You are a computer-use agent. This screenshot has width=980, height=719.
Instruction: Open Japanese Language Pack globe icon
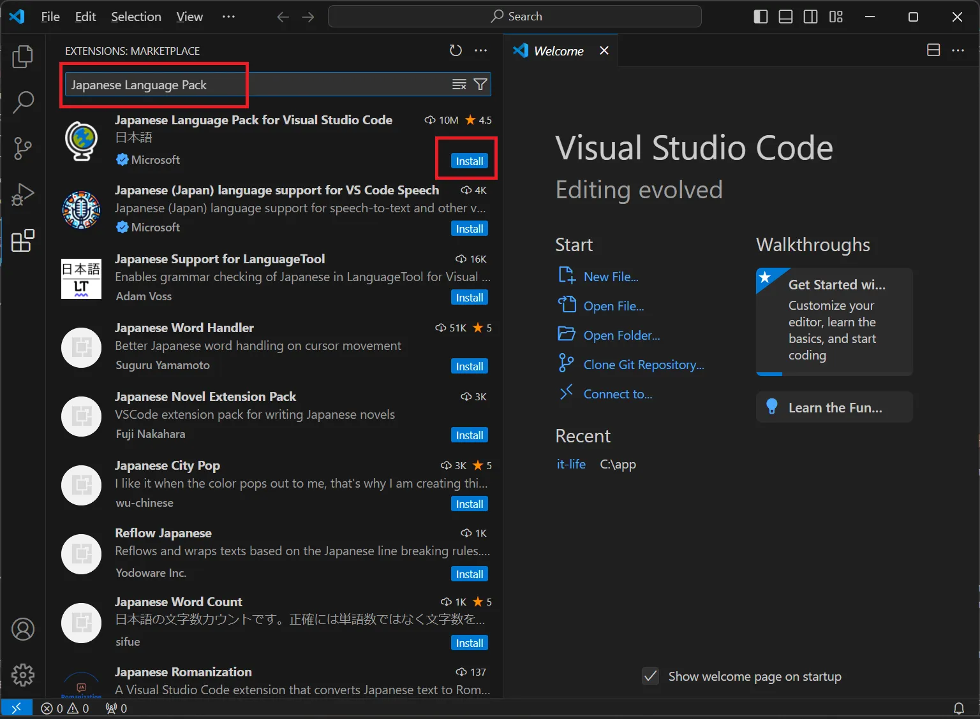click(81, 141)
